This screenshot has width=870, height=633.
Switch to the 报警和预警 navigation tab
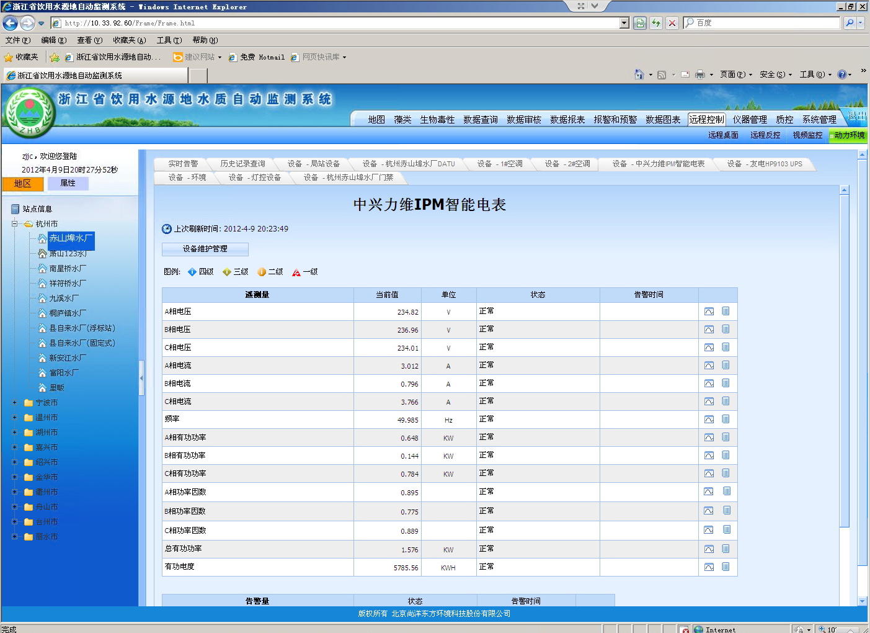(615, 120)
